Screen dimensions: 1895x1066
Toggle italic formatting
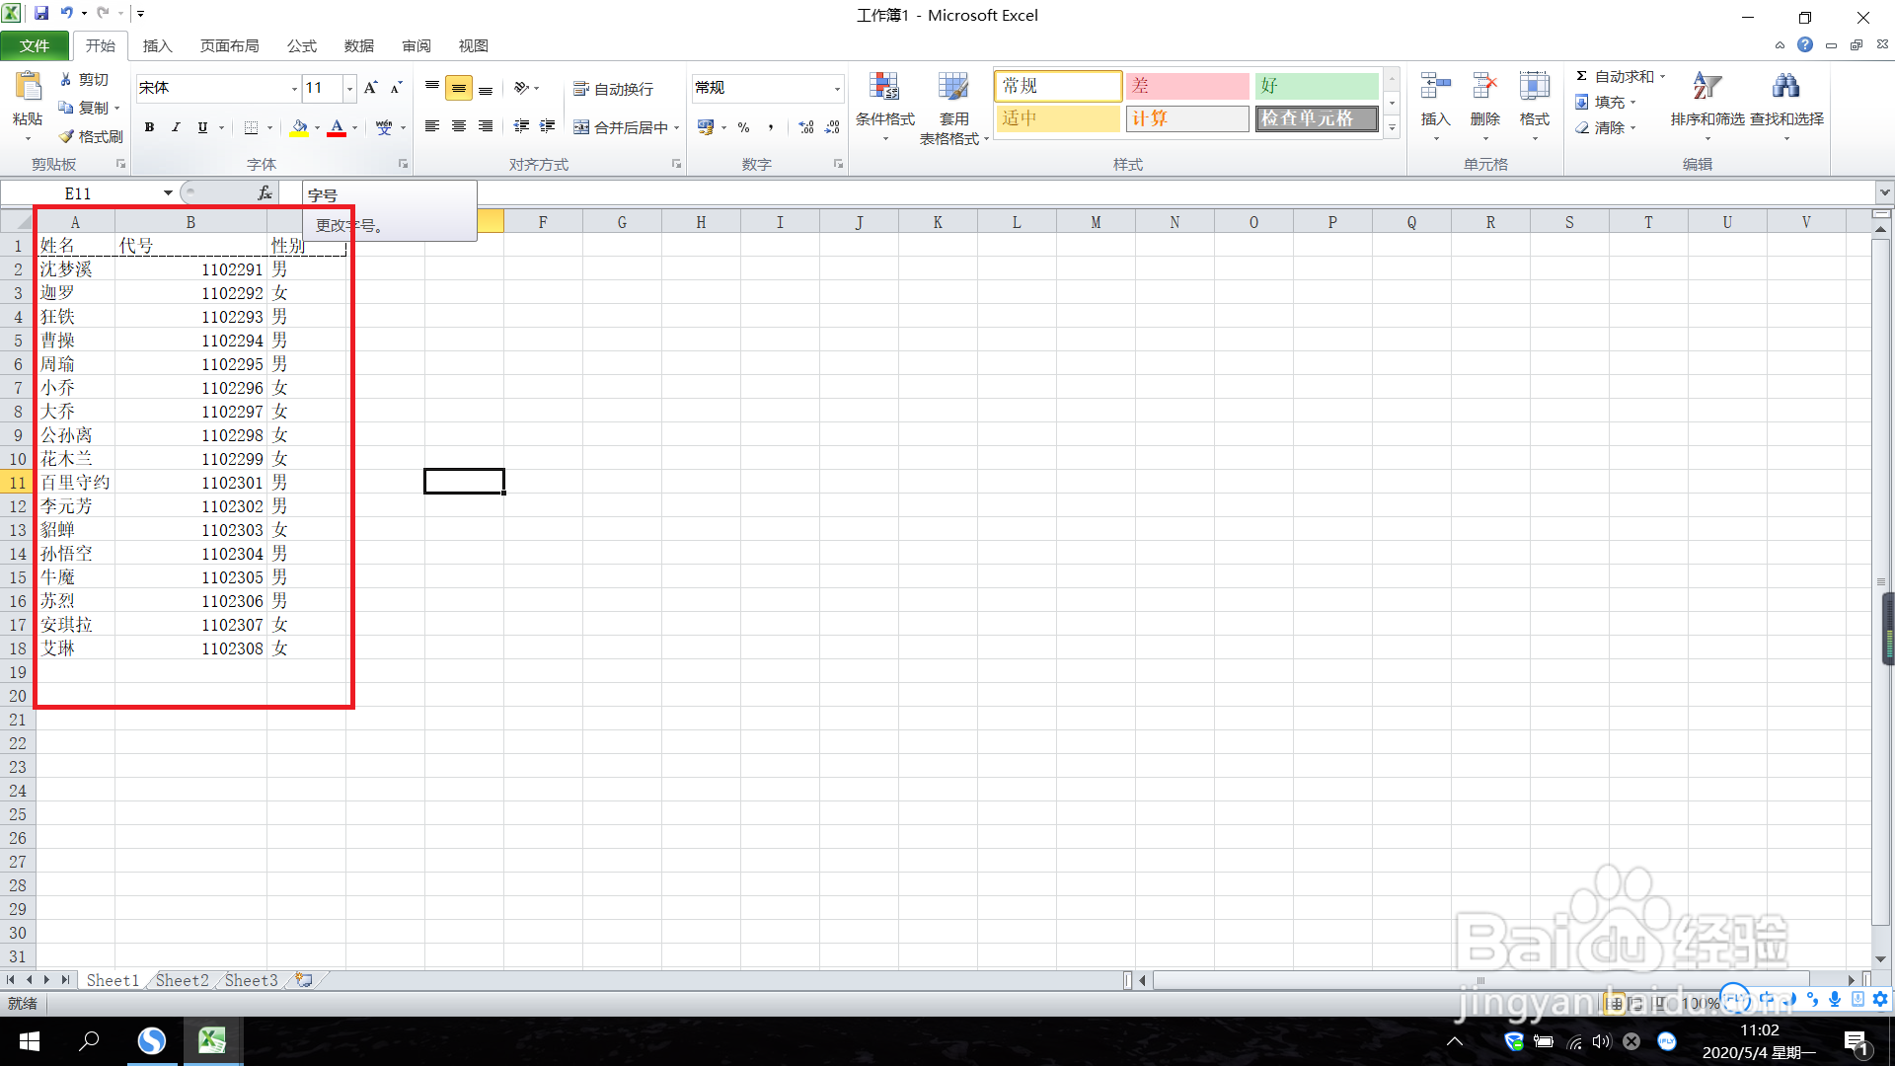[176, 127]
